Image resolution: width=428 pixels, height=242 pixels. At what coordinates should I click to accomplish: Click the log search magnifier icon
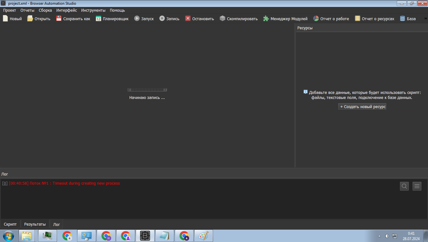(404, 186)
